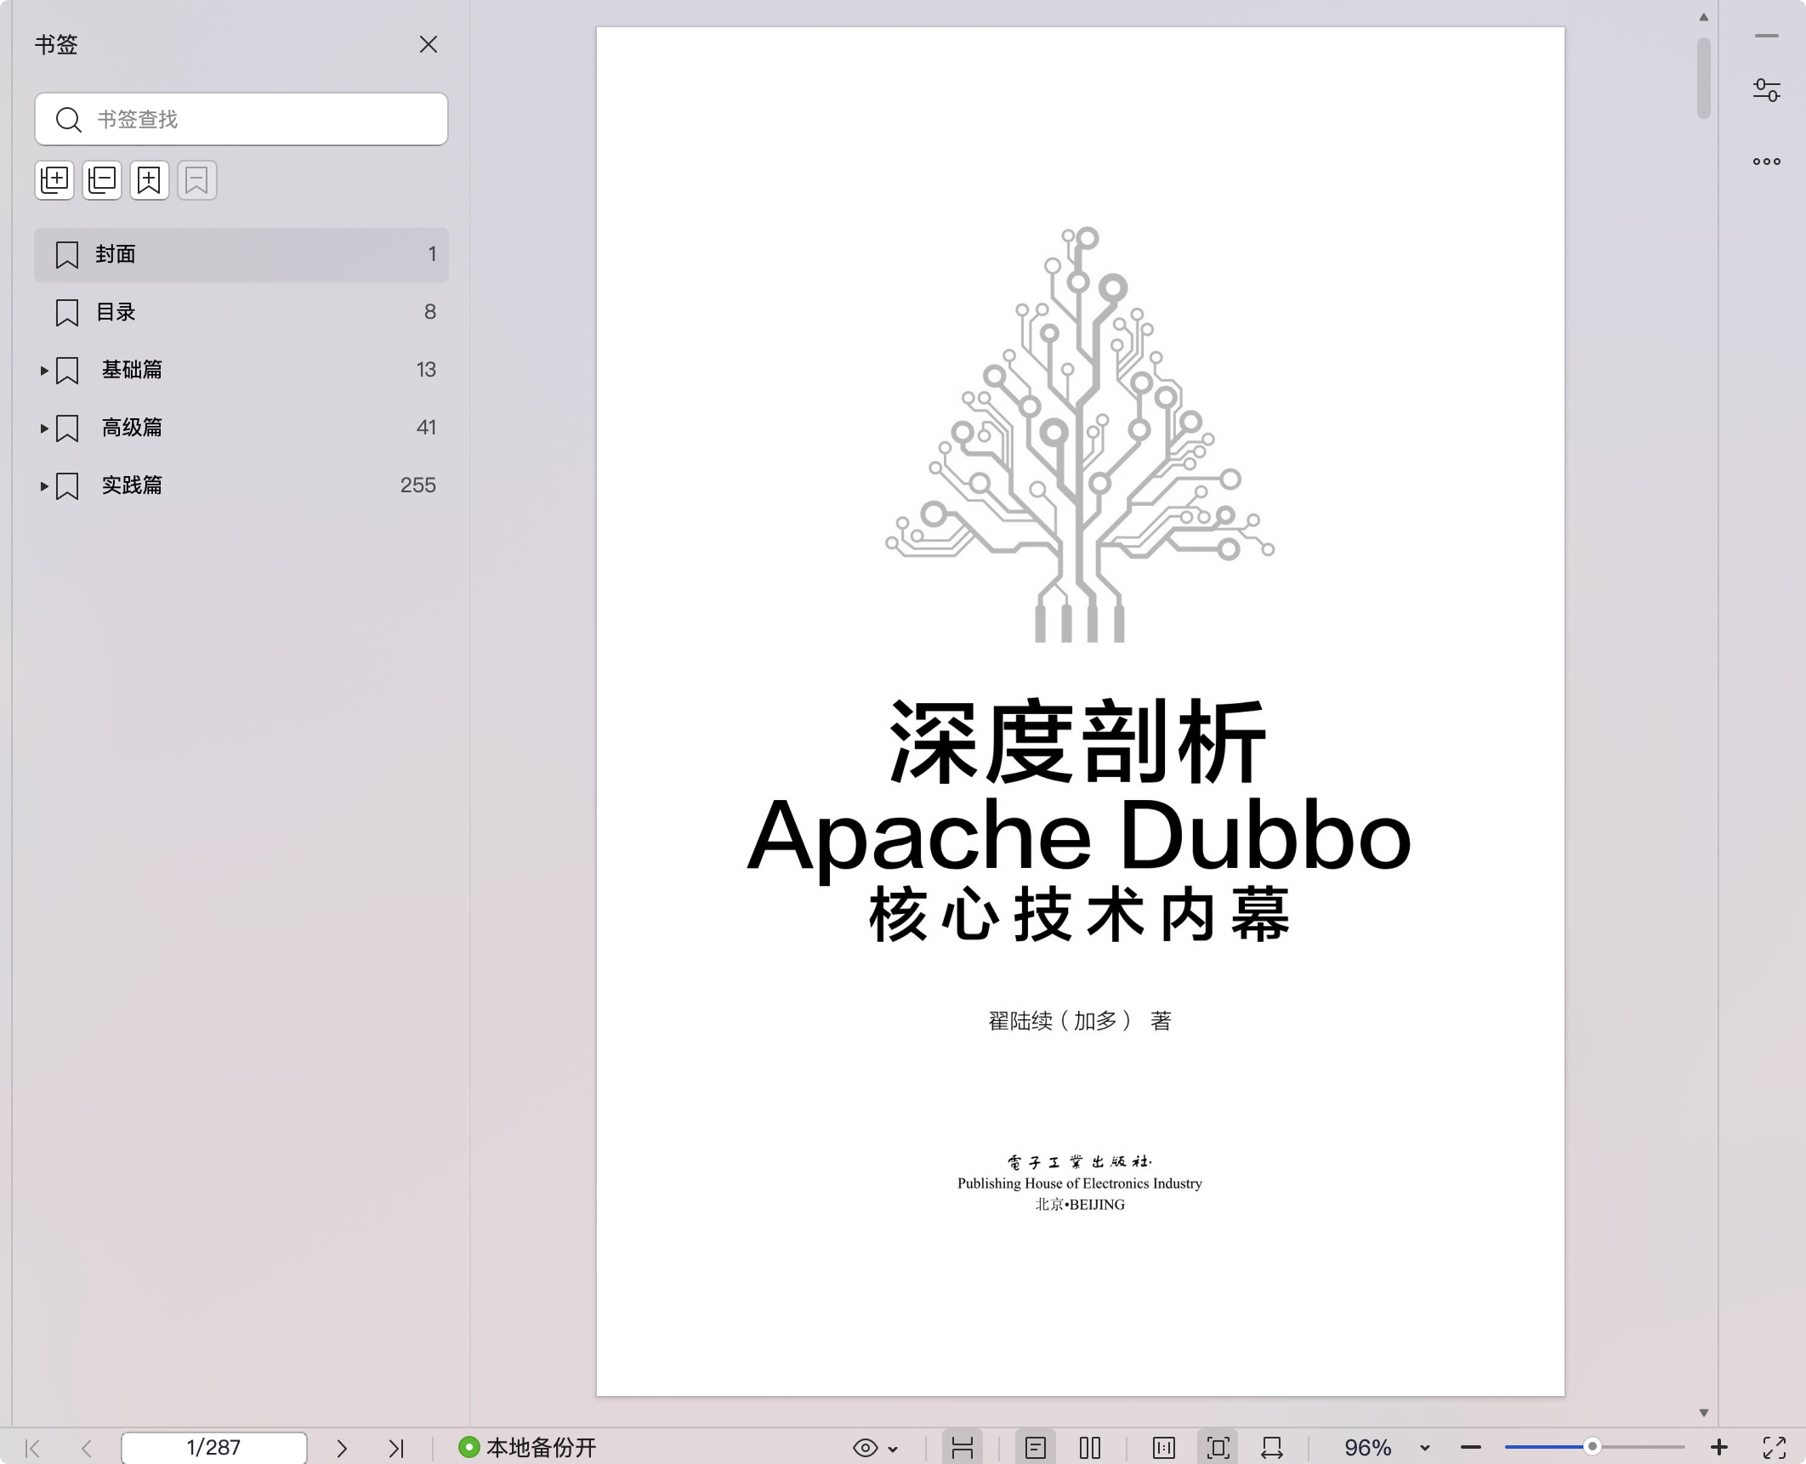Open the zoom percentage dropdown arrow
This screenshot has height=1464, width=1806.
(1425, 1449)
